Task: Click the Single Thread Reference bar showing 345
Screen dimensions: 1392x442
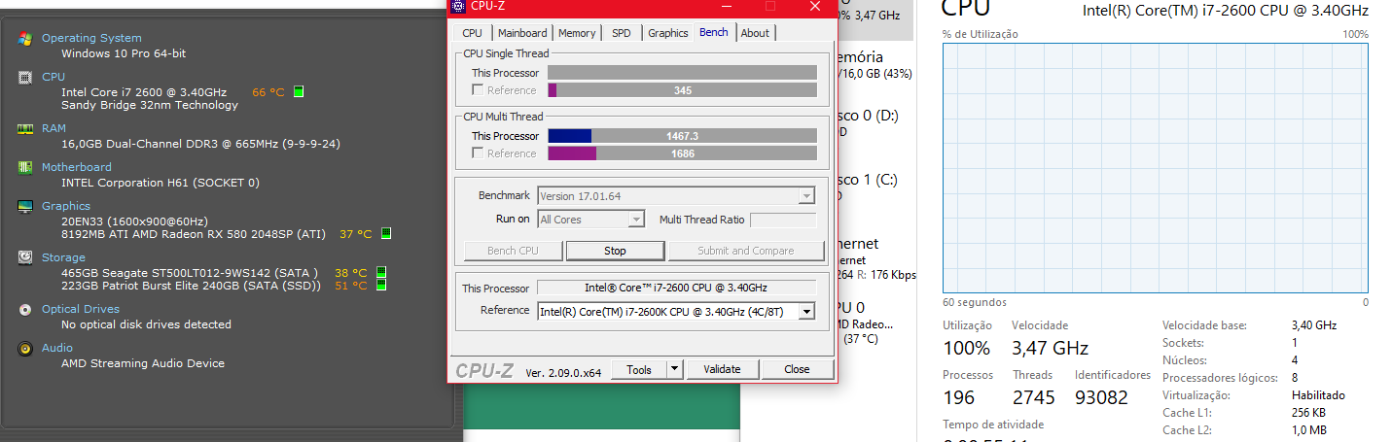Action: 682,90
